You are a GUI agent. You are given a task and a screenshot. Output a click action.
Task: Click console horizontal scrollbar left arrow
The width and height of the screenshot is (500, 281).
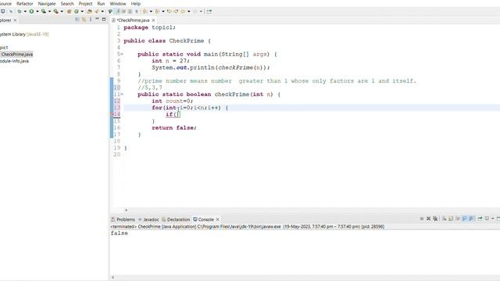[112, 278]
